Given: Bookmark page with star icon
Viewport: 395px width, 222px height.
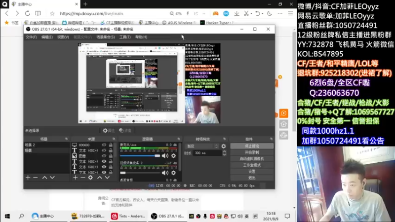Looking at the screenshot, I should coord(52,13).
